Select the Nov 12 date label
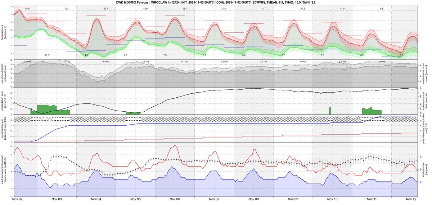This screenshot has width=432, height=205. pyautogui.click(x=411, y=199)
